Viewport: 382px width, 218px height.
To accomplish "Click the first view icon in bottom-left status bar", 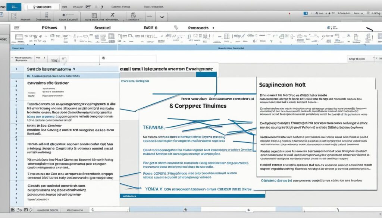I will 13,210.
